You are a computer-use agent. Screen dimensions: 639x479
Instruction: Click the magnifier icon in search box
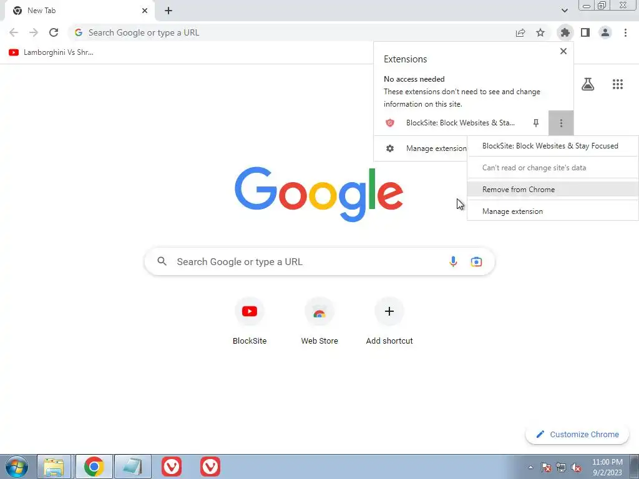(162, 261)
